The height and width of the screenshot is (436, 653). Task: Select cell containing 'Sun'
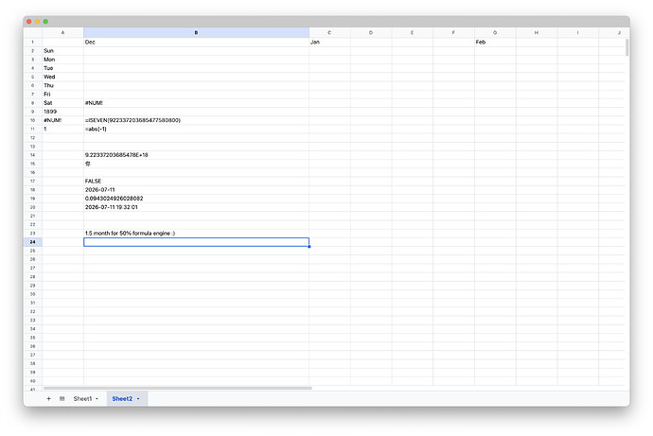pos(62,51)
